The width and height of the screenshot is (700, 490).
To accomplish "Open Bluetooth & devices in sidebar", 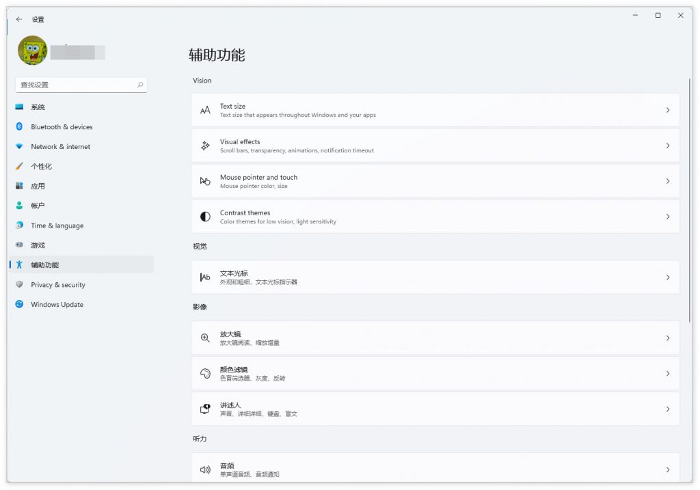I will click(x=62, y=127).
